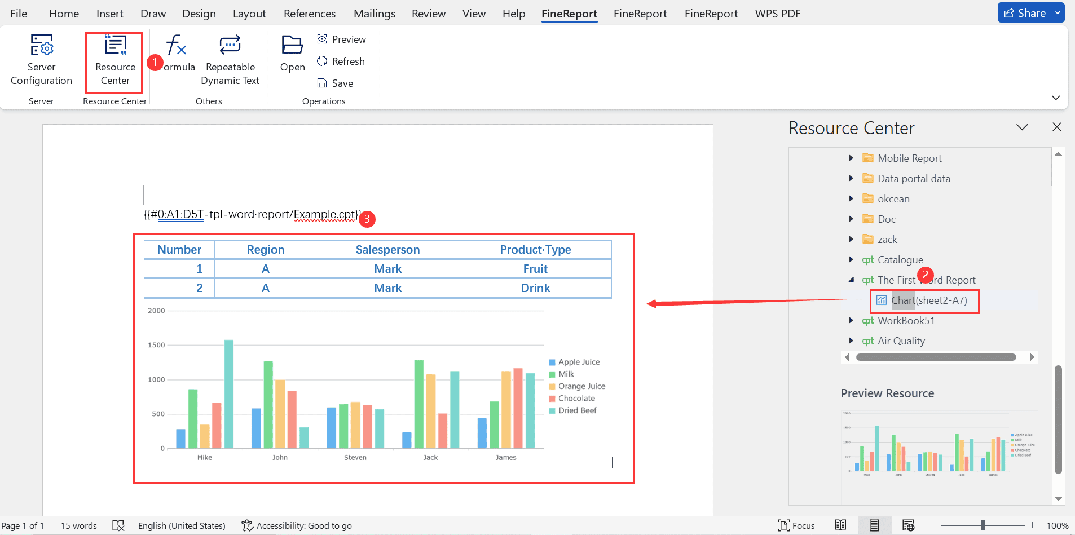Open the Share dropdown arrow
This screenshot has width=1075, height=535.
tap(1058, 13)
